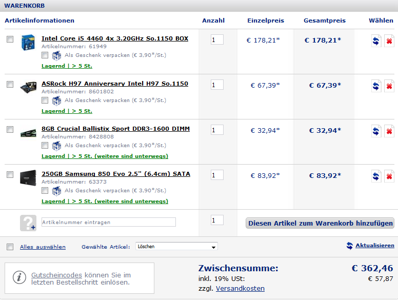Image resolution: width=398 pixels, height=302 pixels.
Task: Remove 250GB Samsung 850 Evo item
Action: click(389, 176)
